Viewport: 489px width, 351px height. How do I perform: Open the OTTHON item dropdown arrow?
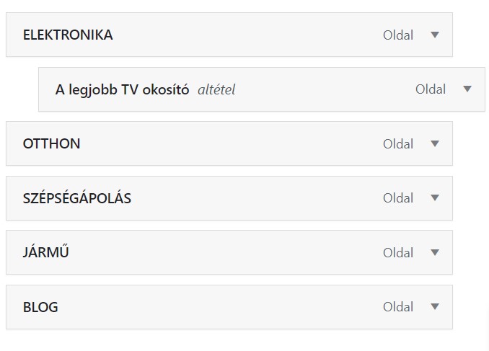pos(434,143)
